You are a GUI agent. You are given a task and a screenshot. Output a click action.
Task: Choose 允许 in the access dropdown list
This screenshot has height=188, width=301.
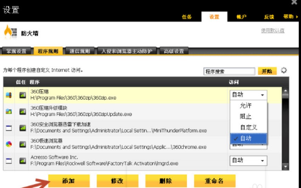pos(248,105)
